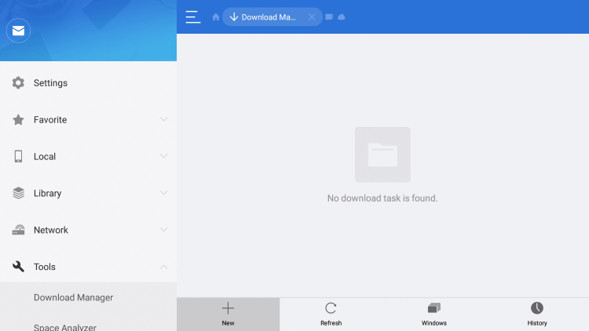589x331 pixels.
Task: Create a New download task
Action: point(228,315)
